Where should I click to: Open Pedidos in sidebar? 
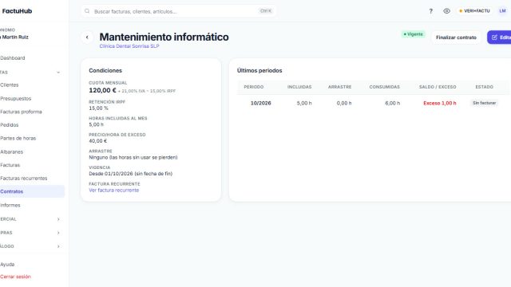pyautogui.click(x=9, y=125)
